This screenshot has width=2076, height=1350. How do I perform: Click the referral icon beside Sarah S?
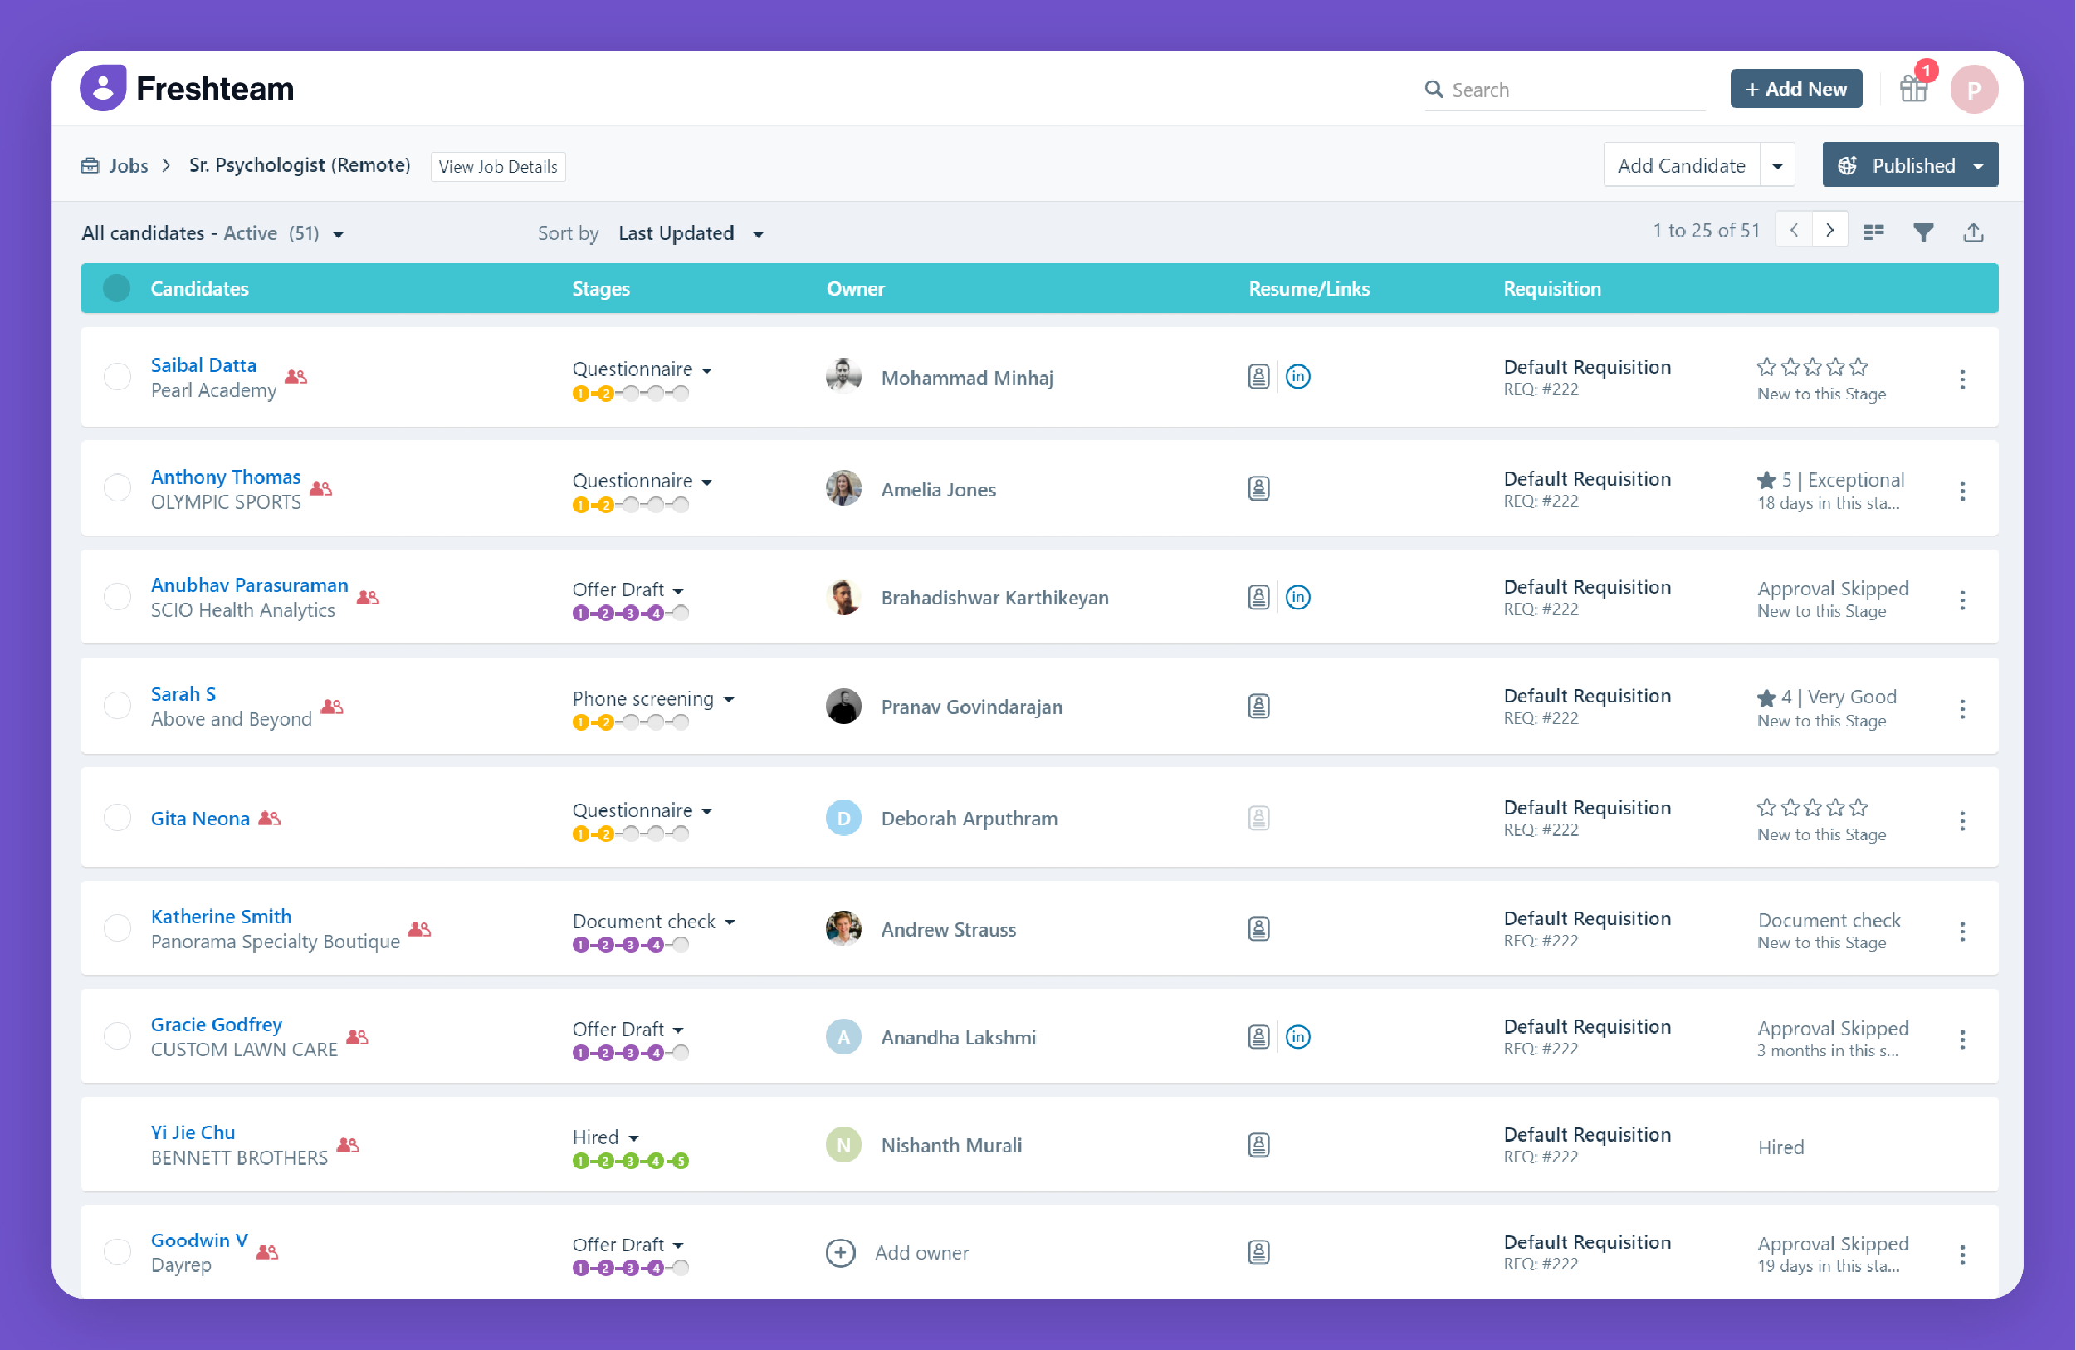click(x=331, y=708)
